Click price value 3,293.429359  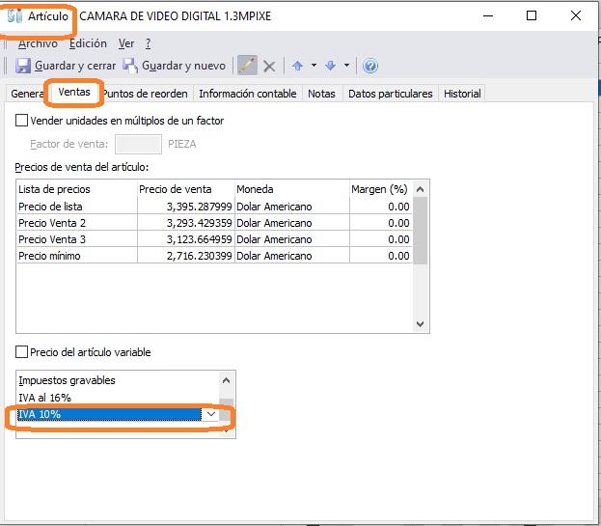(200, 223)
